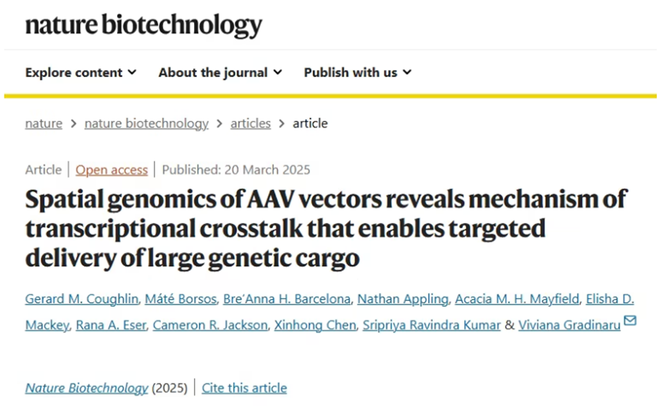
Task: Click the nature biotechnology logo
Action: coord(143,25)
